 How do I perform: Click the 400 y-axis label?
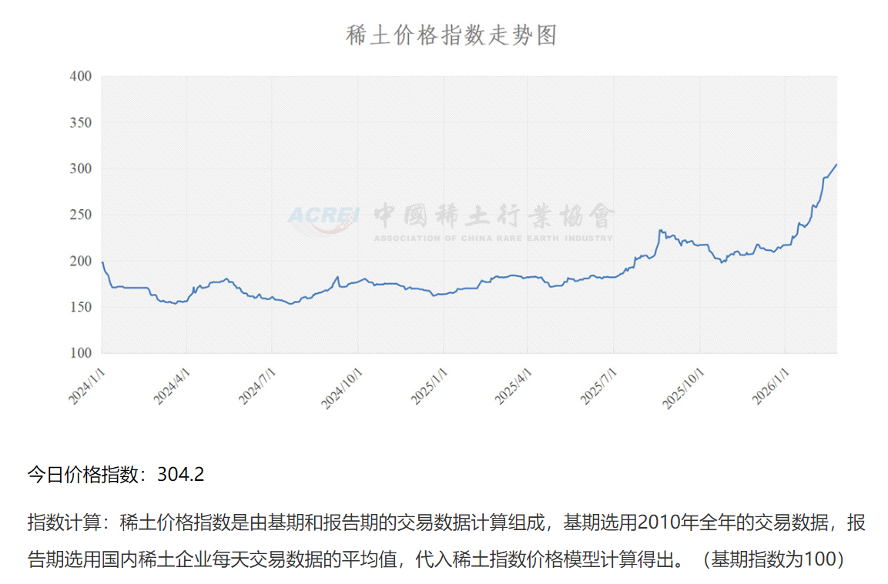pyautogui.click(x=80, y=76)
